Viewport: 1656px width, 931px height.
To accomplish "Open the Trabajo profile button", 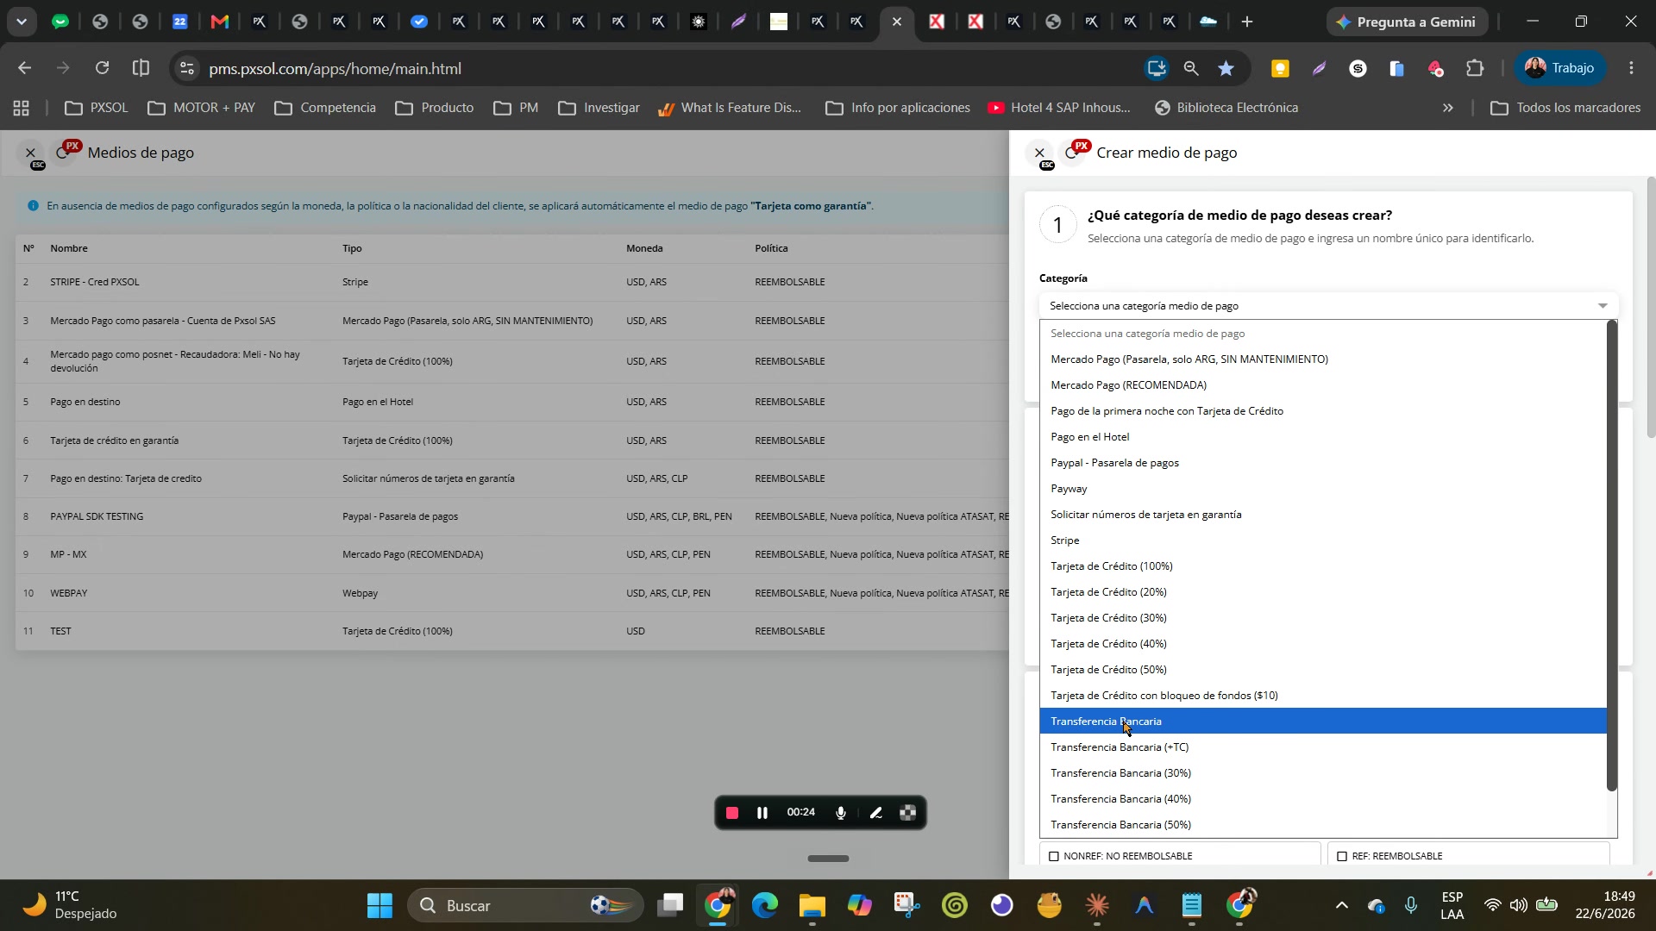I will [x=1559, y=68].
